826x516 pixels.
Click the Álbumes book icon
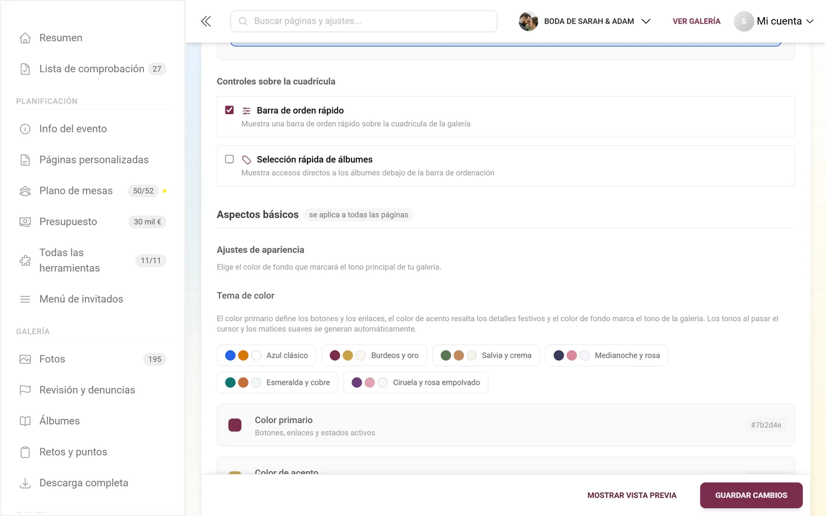(x=25, y=421)
